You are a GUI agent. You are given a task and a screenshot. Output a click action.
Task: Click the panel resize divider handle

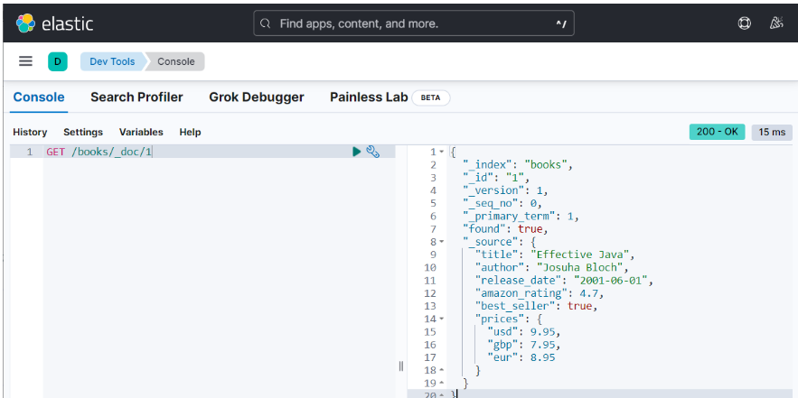(401, 366)
